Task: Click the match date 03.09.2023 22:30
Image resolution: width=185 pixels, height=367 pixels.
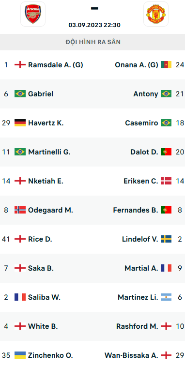Action: click(94, 25)
